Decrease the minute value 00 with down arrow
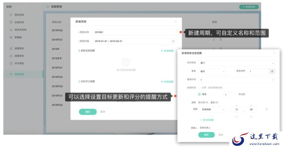This screenshot has height=147, width=283. (251, 117)
